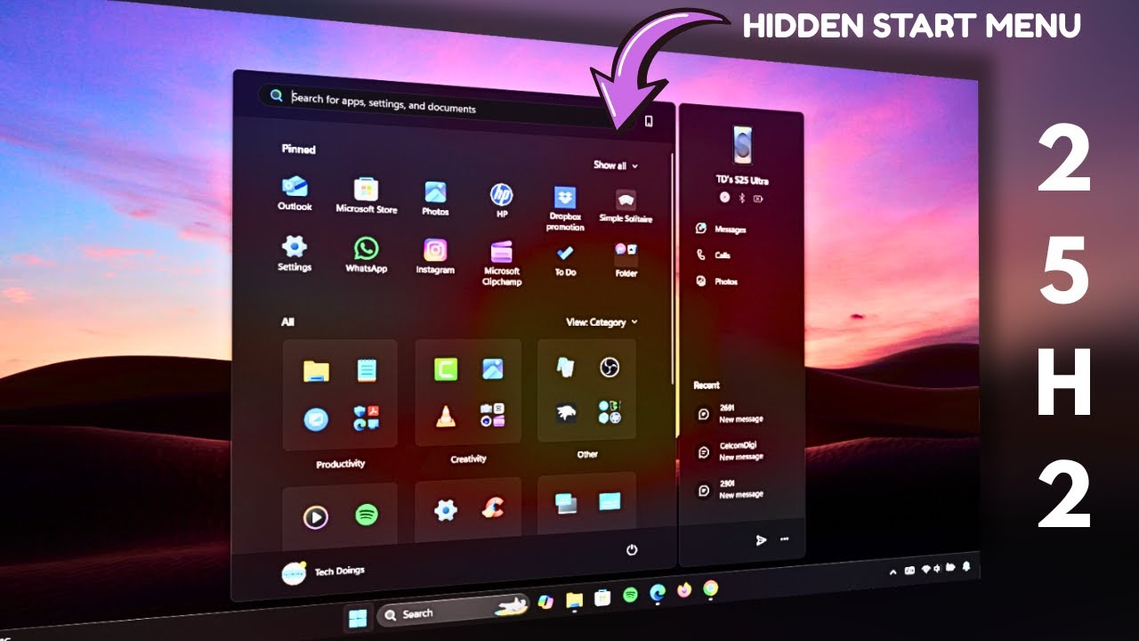1139x641 pixels.
Task: Launch Microsoft Clipchamp
Action: tap(502, 264)
